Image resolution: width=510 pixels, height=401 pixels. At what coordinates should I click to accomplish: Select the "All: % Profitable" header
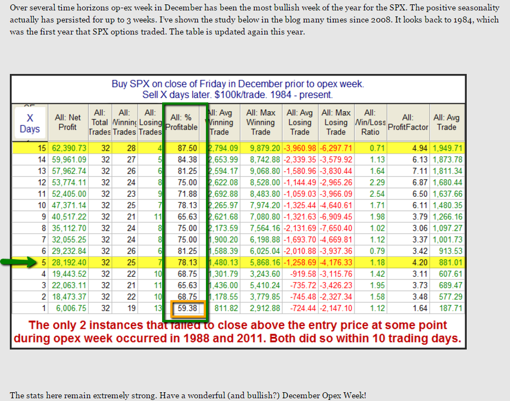point(181,122)
